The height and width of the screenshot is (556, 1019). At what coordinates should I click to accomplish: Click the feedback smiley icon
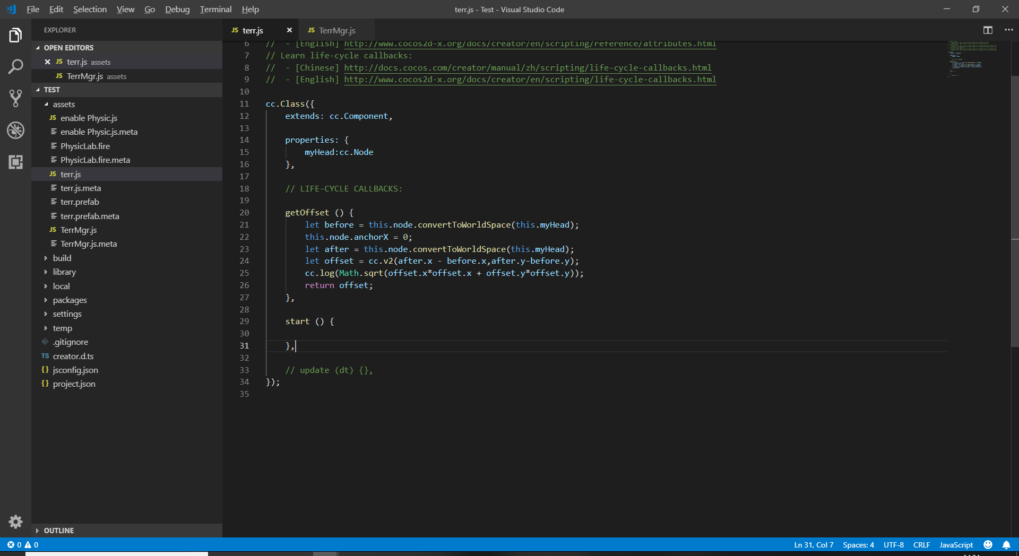click(x=988, y=545)
